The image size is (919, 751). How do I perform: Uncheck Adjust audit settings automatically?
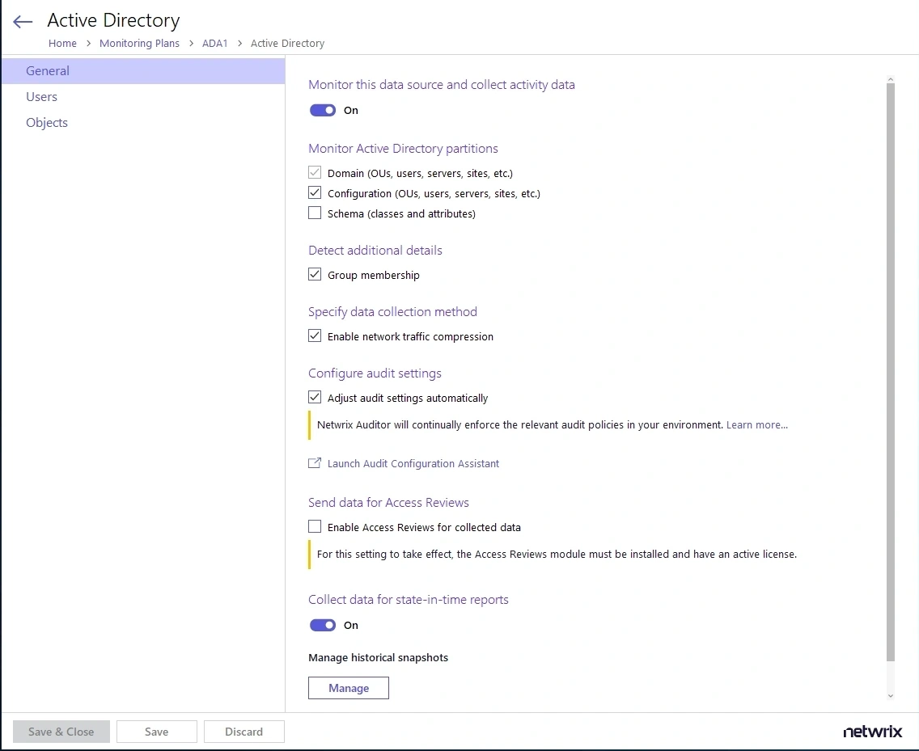click(315, 398)
